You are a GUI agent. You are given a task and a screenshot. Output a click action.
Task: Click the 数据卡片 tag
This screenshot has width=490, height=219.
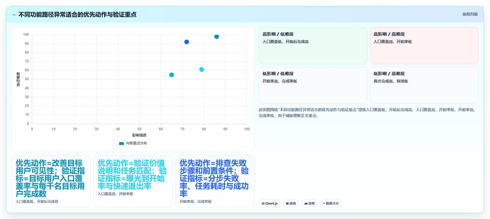coord(331,203)
